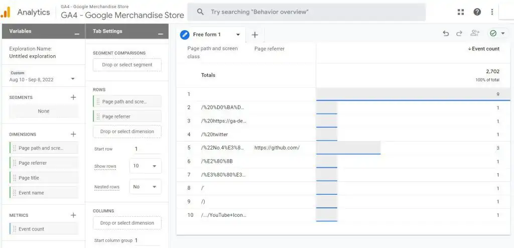Click the undo arrow icon

coord(446,34)
